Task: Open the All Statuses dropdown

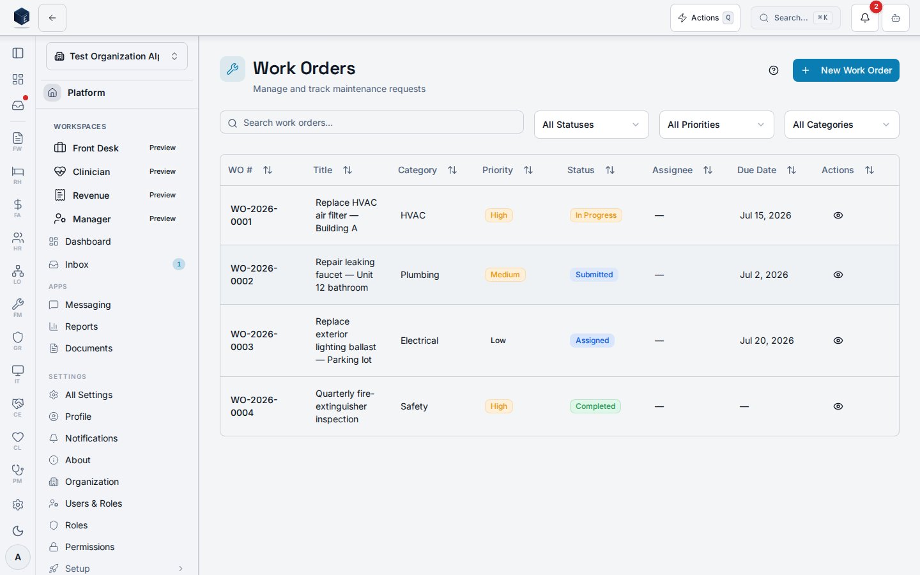Action: (x=592, y=125)
